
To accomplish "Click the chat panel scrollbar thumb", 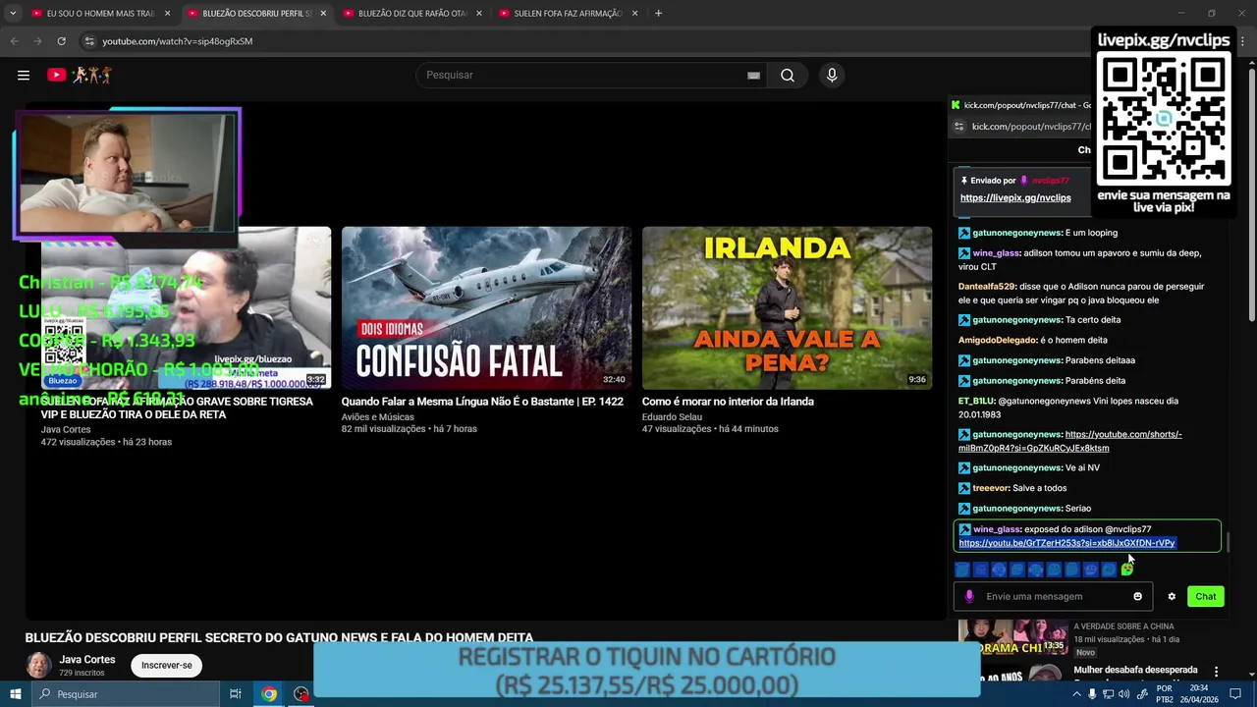I will tap(1228, 541).
